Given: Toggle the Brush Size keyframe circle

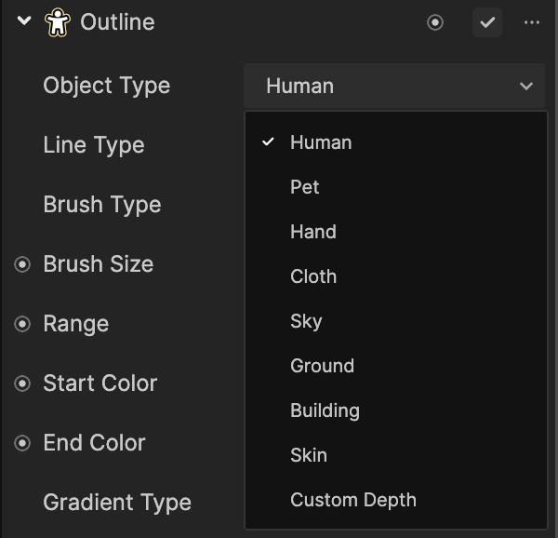Looking at the screenshot, I should click(x=22, y=264).
